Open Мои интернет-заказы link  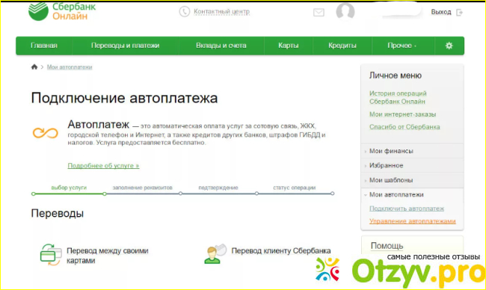point(402,114)
